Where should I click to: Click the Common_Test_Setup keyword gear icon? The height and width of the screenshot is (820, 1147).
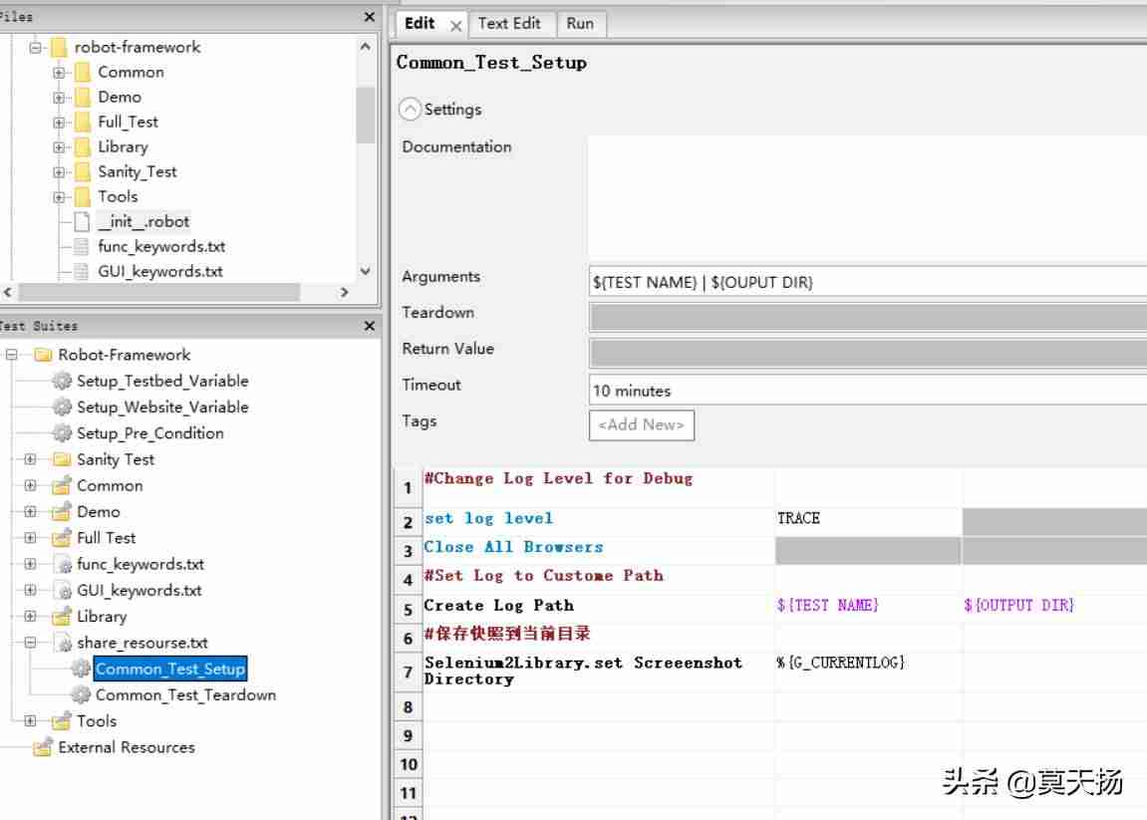(x=81, y=669)
